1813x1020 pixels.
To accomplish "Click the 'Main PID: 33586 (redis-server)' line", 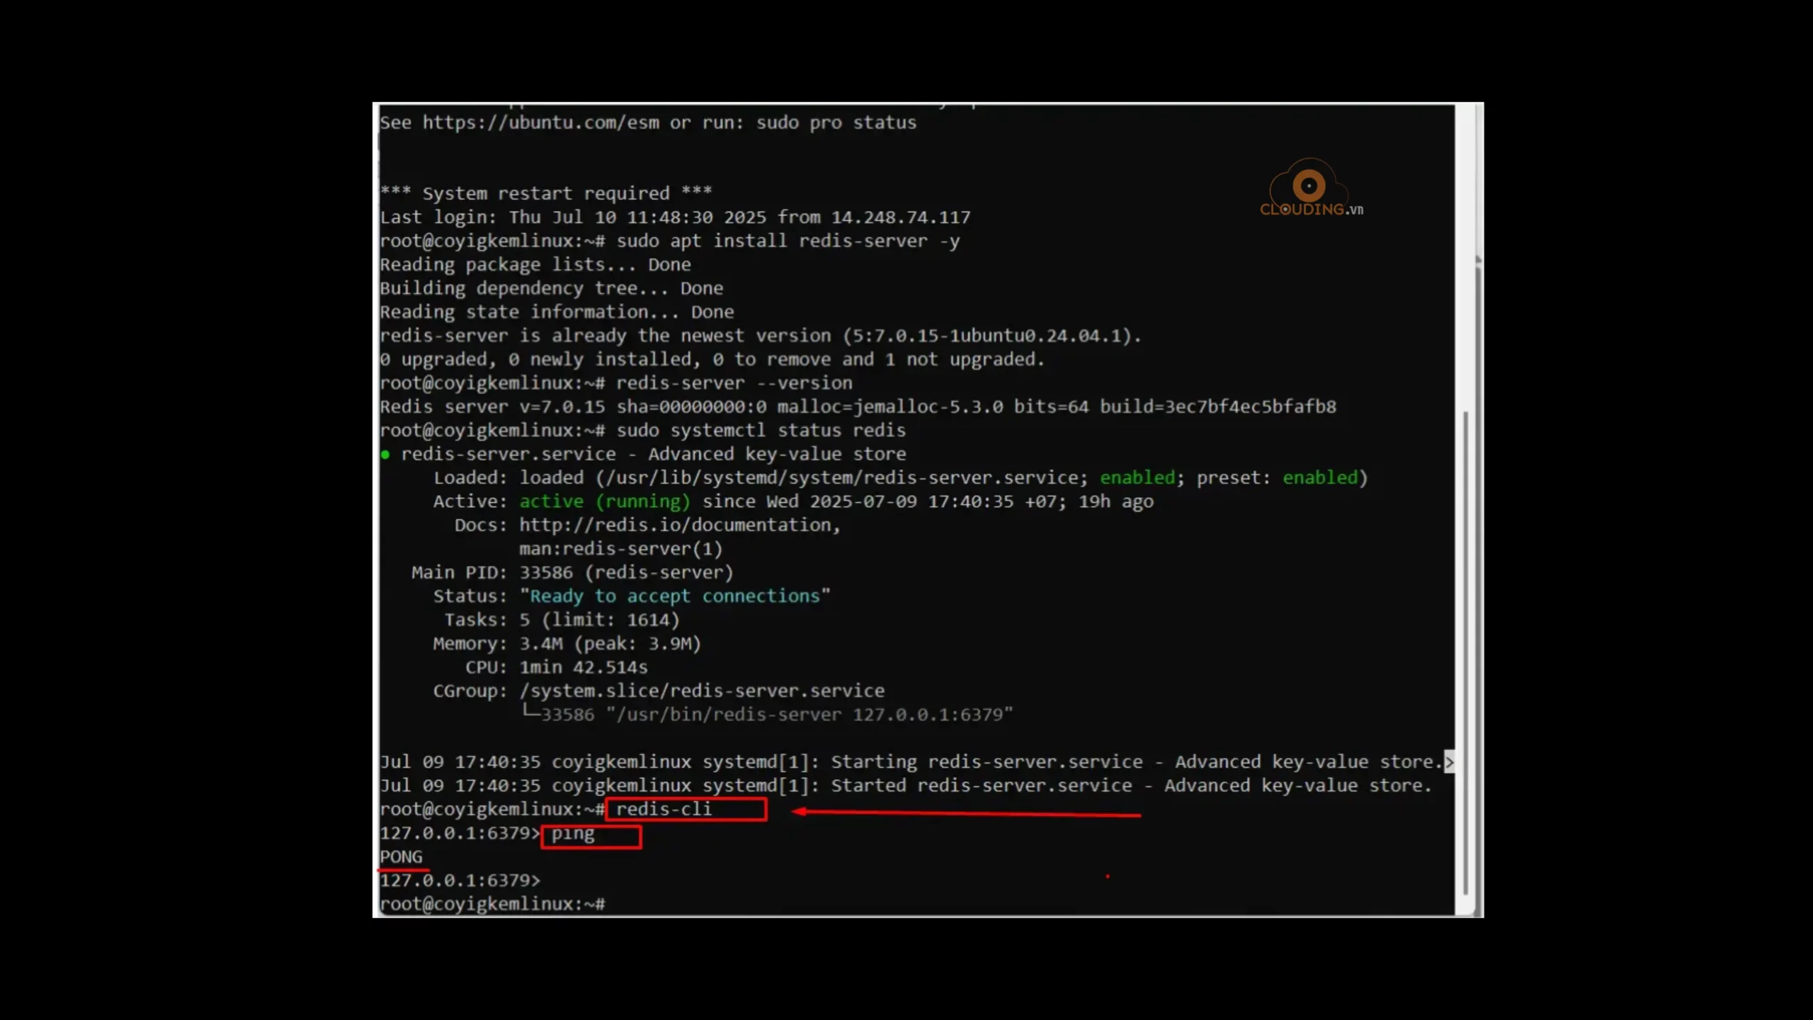I will [x=572, y=572].
